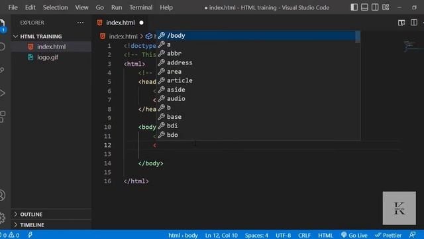The width and height of the screenshot is (424, 239).
Task: Click html › body status item
Action: [183, 235]
